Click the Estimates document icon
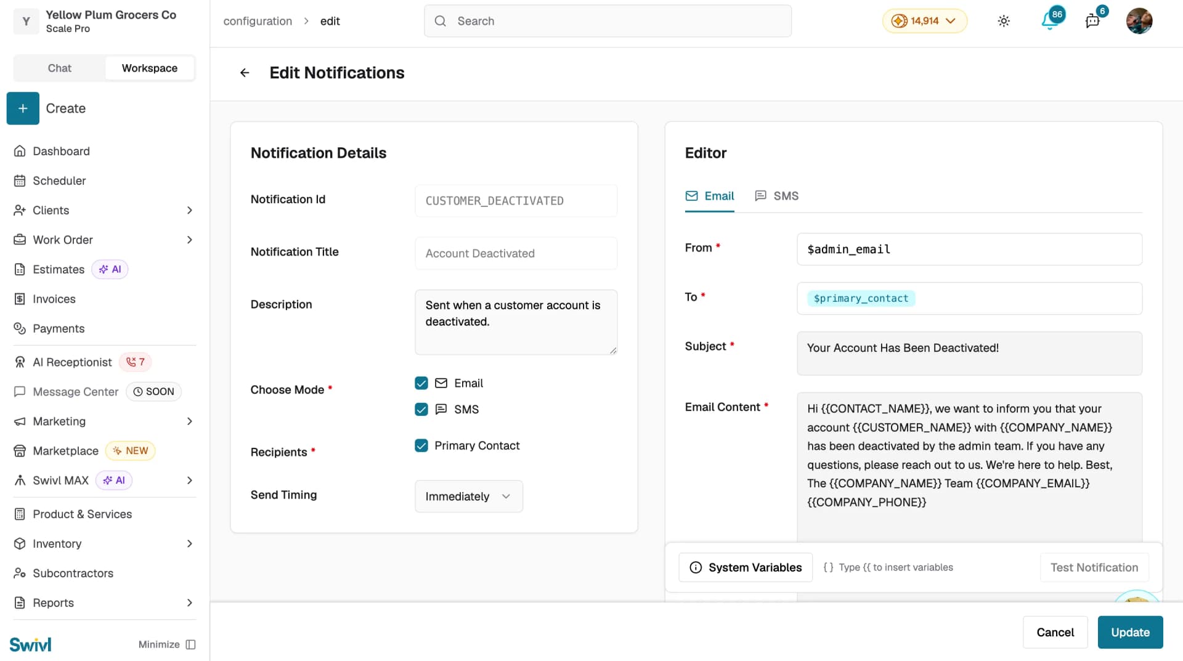 (20, 269)
